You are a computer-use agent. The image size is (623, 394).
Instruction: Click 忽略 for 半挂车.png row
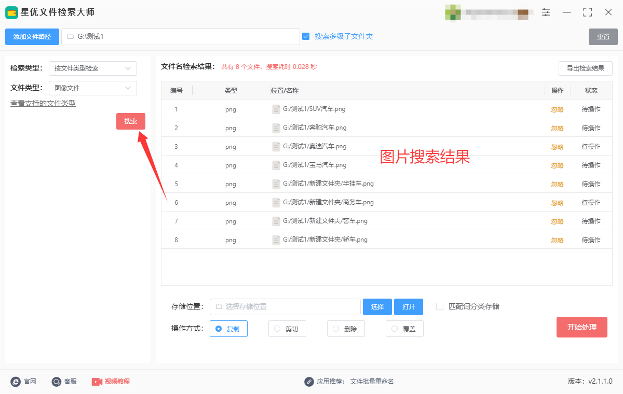[557, 184]
